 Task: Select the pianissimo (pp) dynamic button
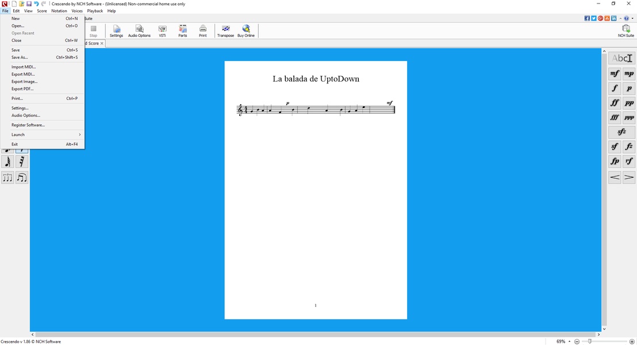tap(629, 103)
